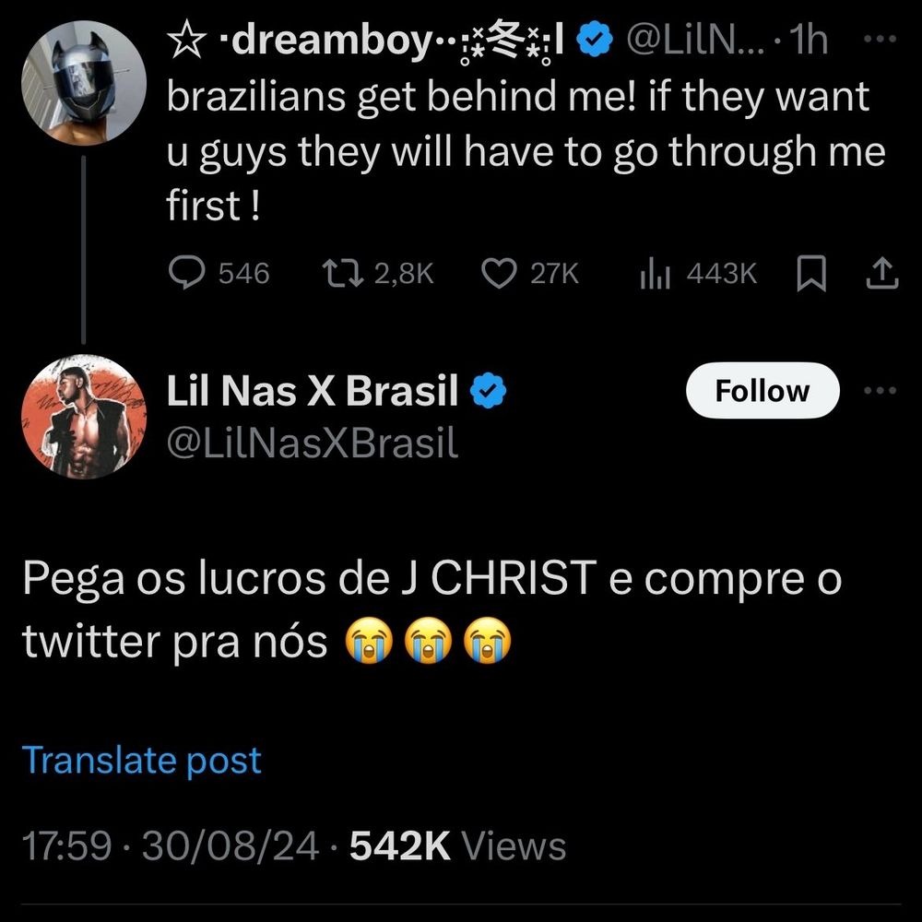Open the views analytics icon showing 443K

(655, 274)
